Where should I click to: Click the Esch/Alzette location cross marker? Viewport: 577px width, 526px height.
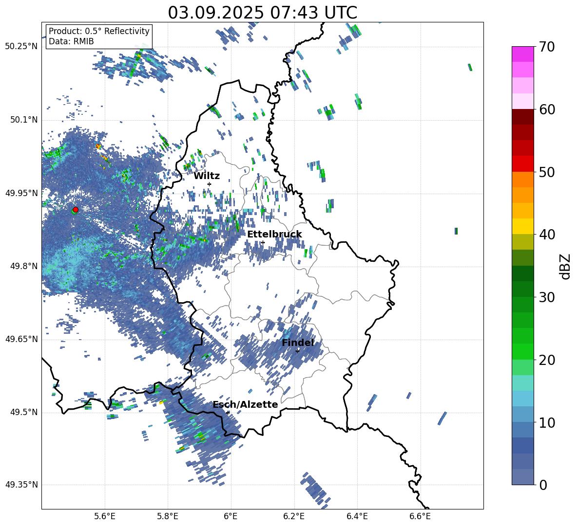pyautogui.click(x=228, y=413)
